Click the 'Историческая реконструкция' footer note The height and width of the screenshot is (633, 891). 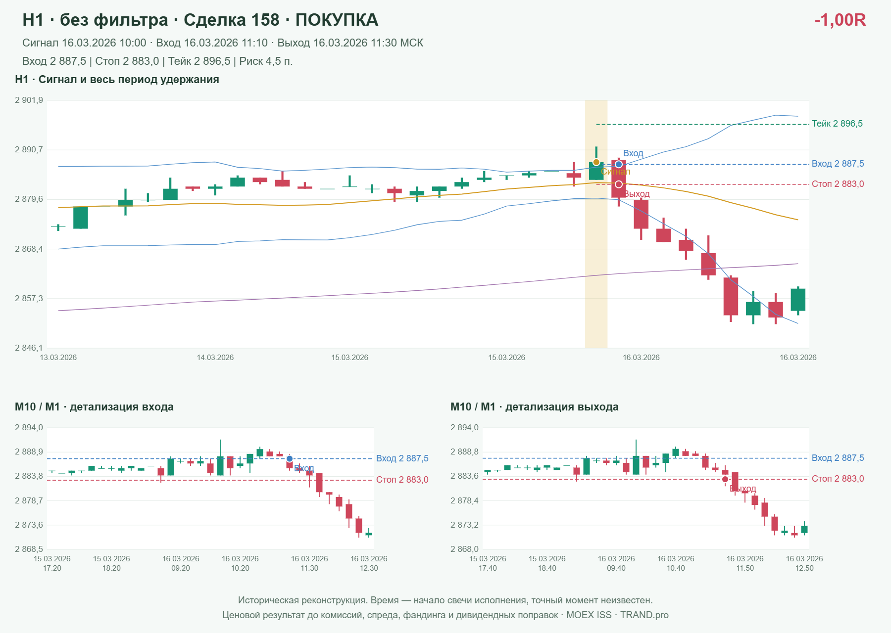[445, 600]
